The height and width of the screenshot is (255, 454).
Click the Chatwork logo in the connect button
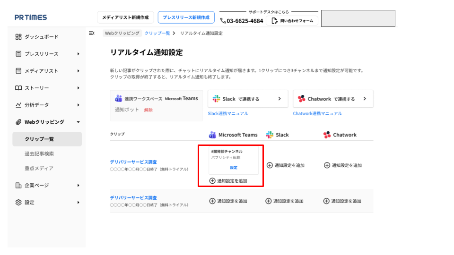(x=301, y=99)
